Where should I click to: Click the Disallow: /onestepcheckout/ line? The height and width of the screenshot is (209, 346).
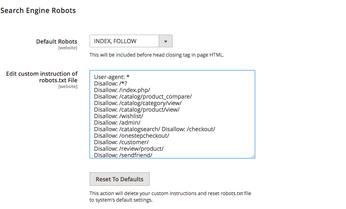pyautogui.click(x=132, y=136)
